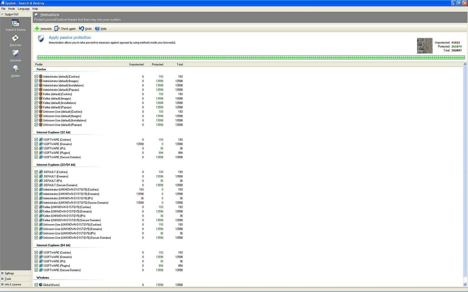Click Firefox icon for Kellee (default) (Popups)

pos(41,107)
